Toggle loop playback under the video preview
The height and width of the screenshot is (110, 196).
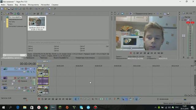point(134,53)
